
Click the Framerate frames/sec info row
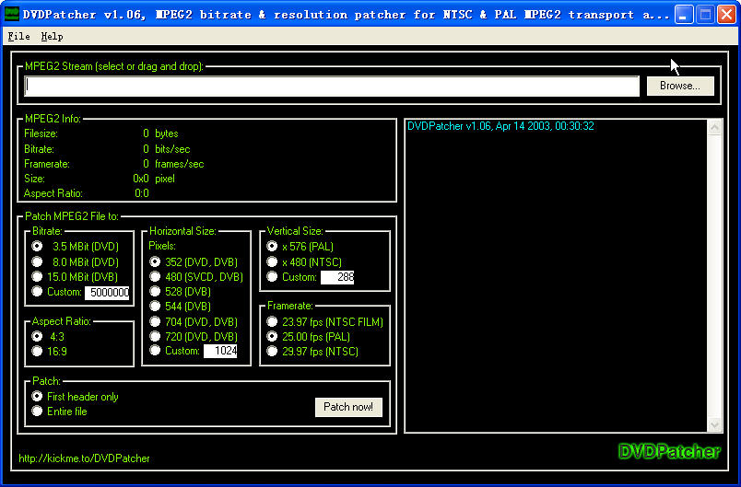tap(114, 164)
